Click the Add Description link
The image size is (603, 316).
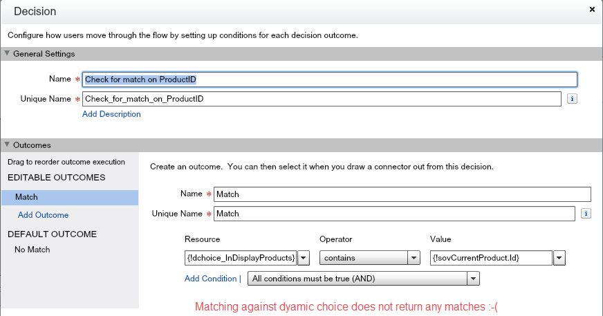coord(111,114)
